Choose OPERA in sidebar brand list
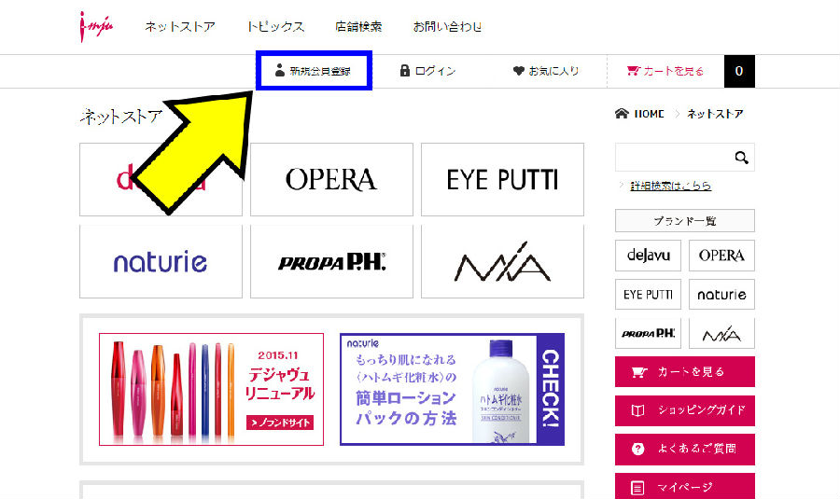840x499 pixels. (x=721, y=256)
